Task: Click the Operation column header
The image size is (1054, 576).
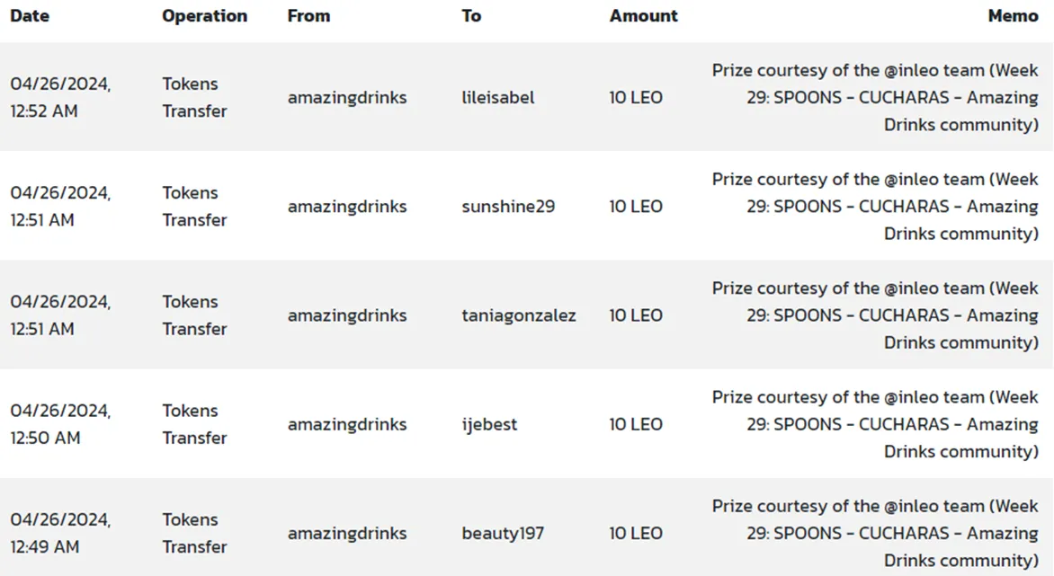Action: [204, 15]
